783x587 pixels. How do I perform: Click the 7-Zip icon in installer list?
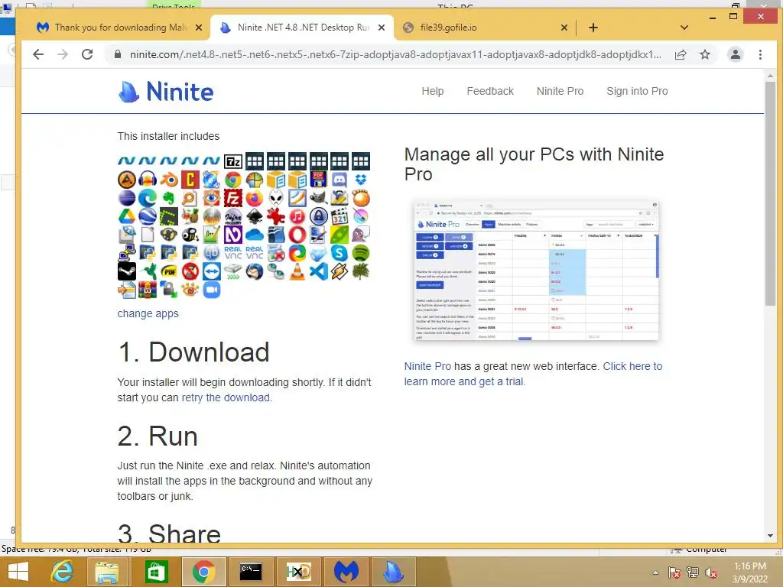tap(232, 161)
